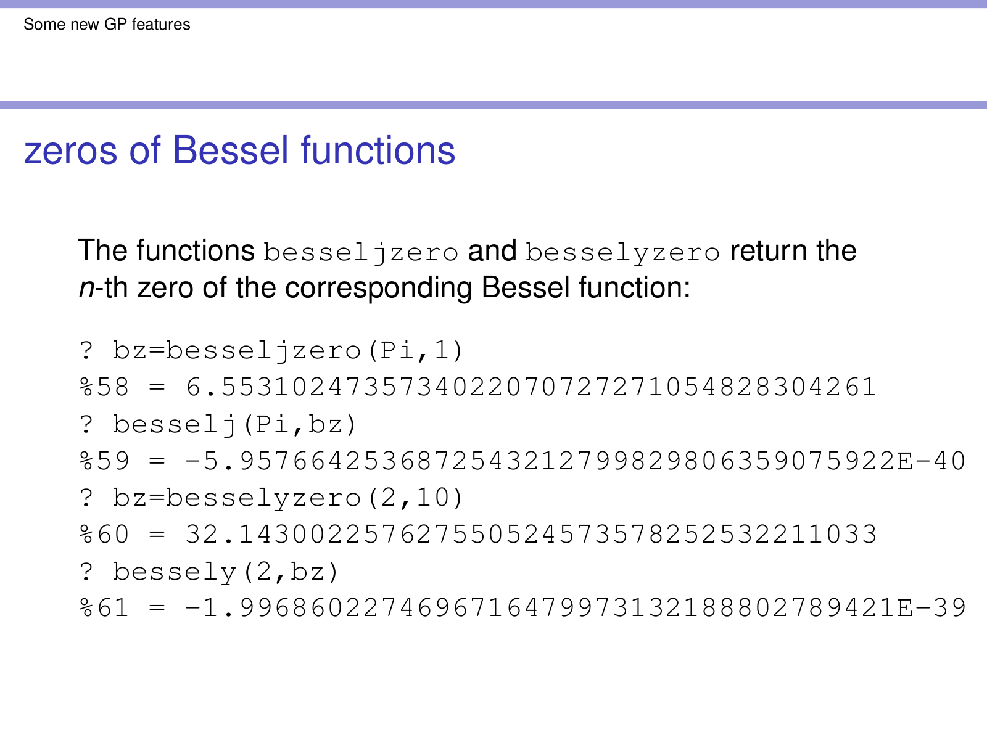987x740 pixels.
Task: Click the %61 output value ending E-39
Action: [x=575, y=608]
